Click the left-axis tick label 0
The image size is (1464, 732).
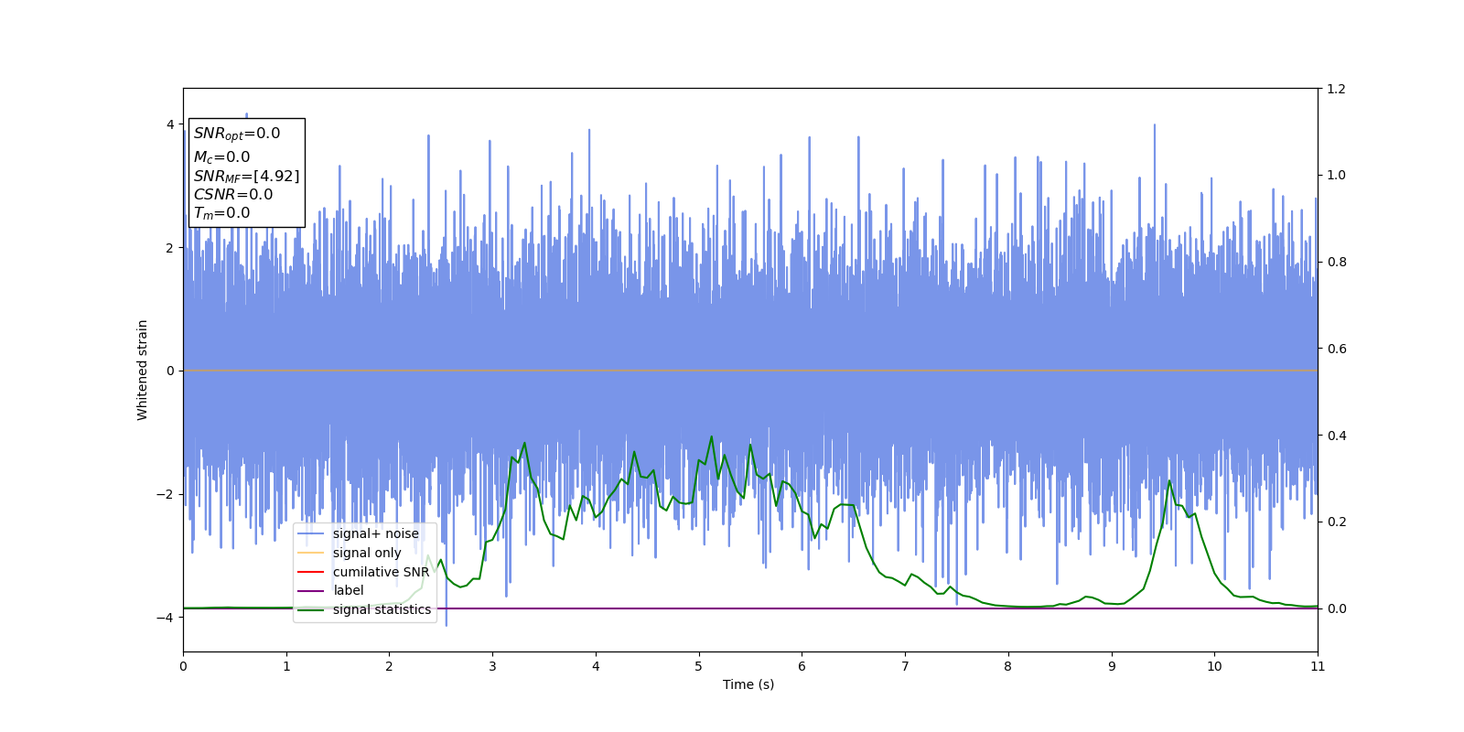[x=170, y=371]
